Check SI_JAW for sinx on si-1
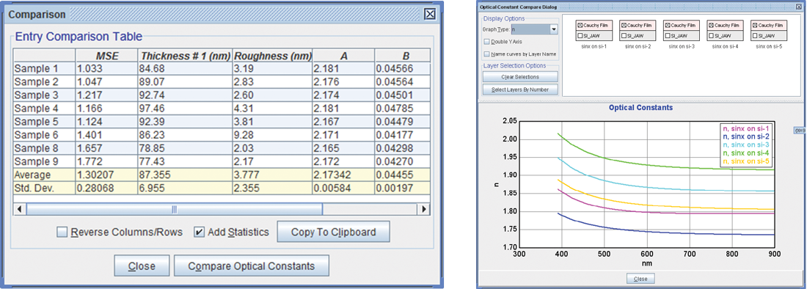The image size is (807, 289). (x=580, y=36)
